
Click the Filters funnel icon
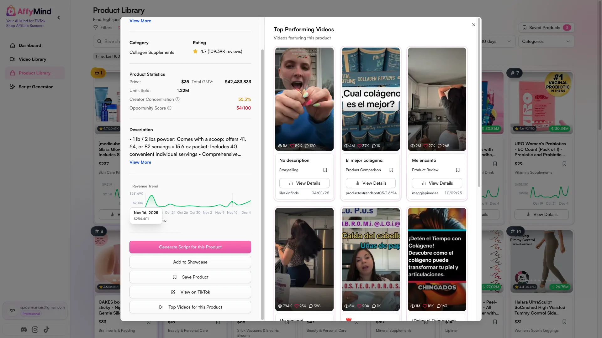[x=96, y=28]
